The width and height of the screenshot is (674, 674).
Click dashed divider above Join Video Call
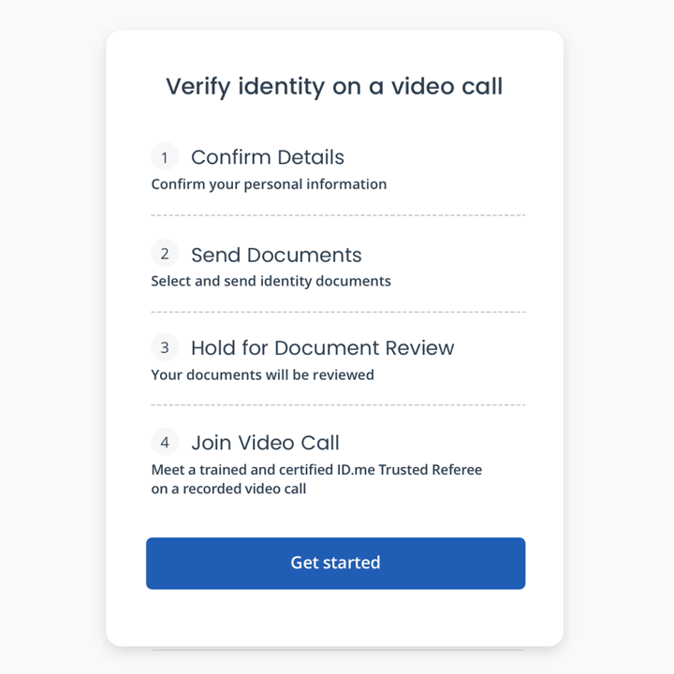[x=338, y=405]
